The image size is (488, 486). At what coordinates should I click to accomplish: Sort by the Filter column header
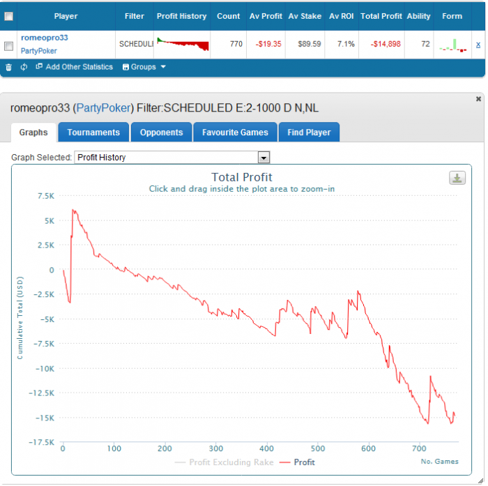[134, 16]
